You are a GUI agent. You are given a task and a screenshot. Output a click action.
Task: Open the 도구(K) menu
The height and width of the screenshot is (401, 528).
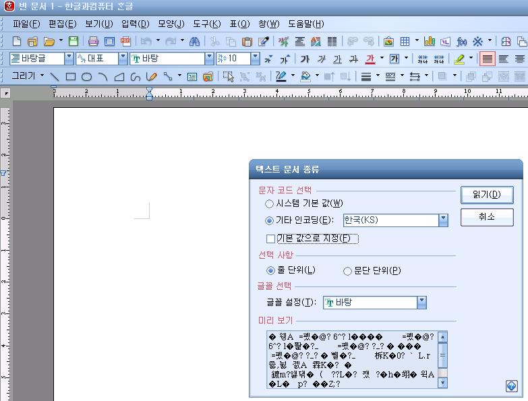pos(207,24)
